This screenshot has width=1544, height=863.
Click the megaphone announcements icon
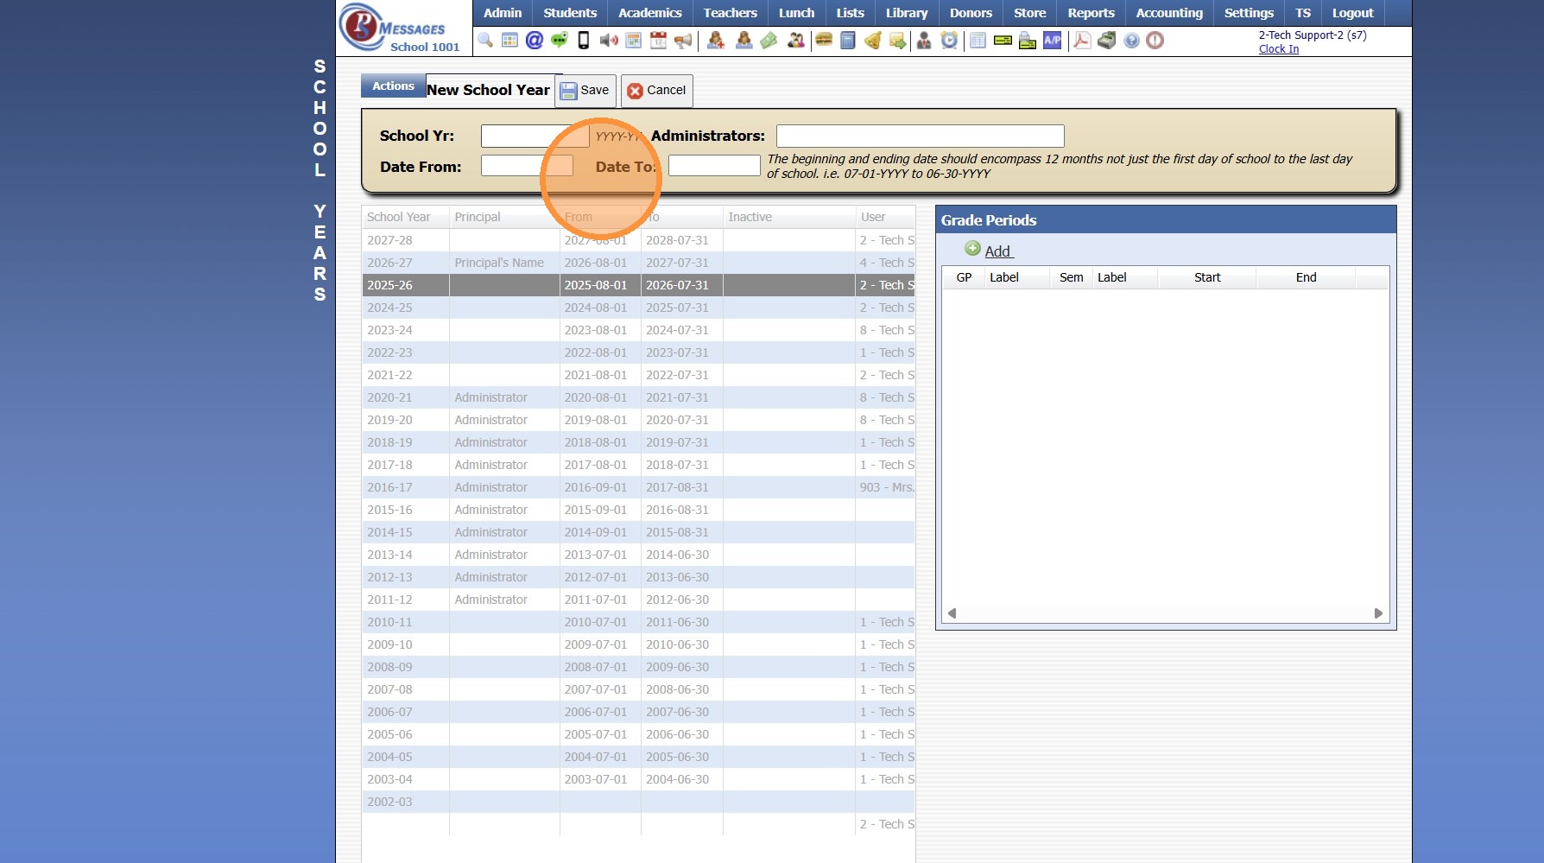point(683,41)
